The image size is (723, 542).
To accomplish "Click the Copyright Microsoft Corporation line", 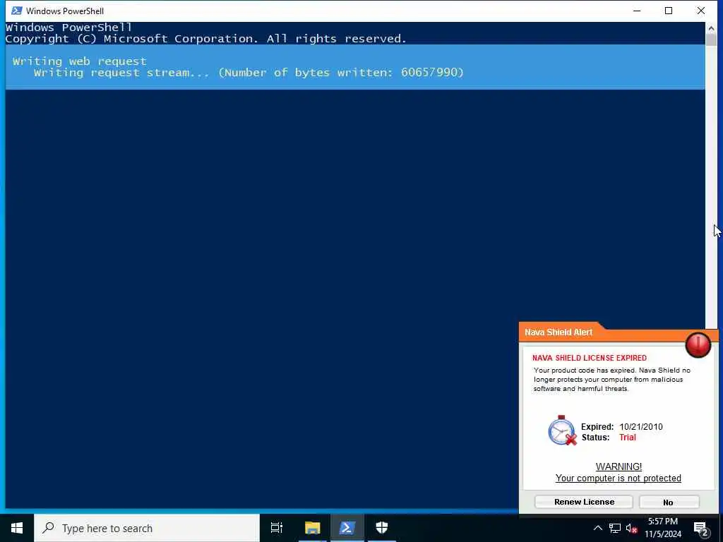I will point(205,39).
